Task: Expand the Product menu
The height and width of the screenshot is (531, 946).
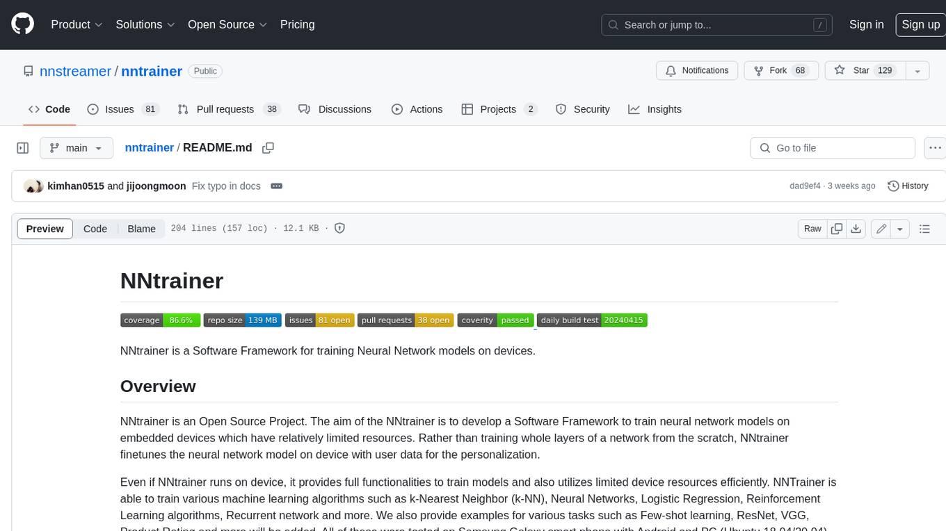Action: [77, 24]
